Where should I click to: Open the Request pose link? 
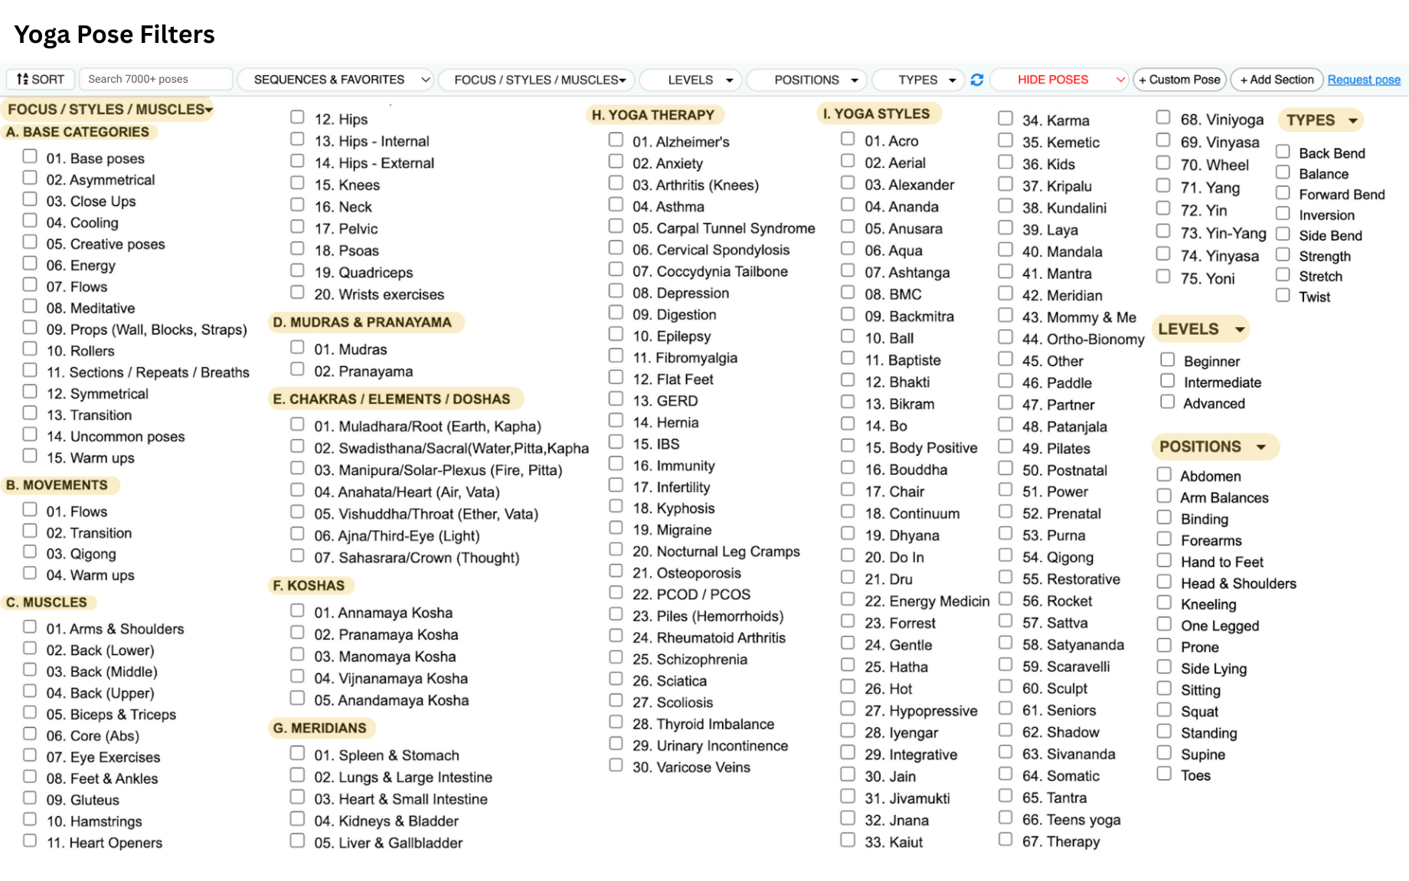[1364, 79]
